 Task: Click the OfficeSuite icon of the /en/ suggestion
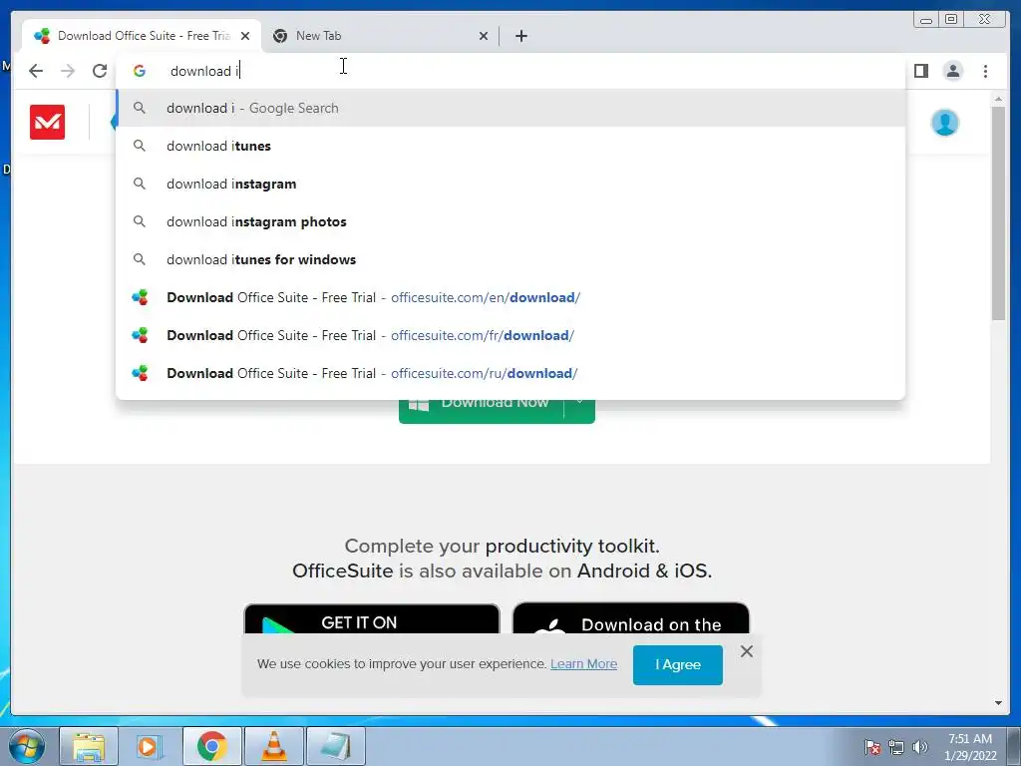(140, 297)
